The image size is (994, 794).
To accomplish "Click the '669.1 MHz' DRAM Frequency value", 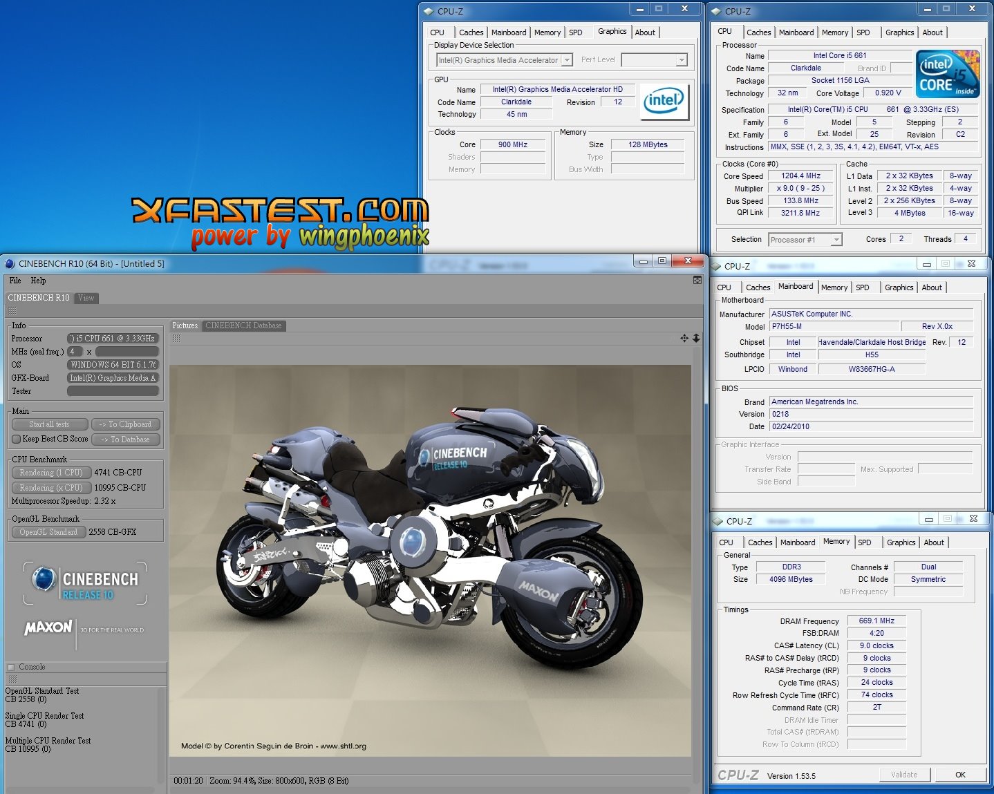I will [x=876, y=621].
